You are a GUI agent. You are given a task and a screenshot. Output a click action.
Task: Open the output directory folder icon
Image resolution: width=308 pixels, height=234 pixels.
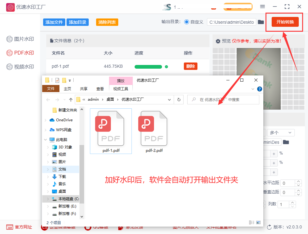pyautogui.click(x=261, y=22)
